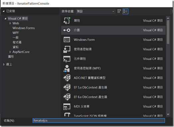174x127 pixels.
Task: Click the template list scroll up arrow
Action: coord(168,18)
